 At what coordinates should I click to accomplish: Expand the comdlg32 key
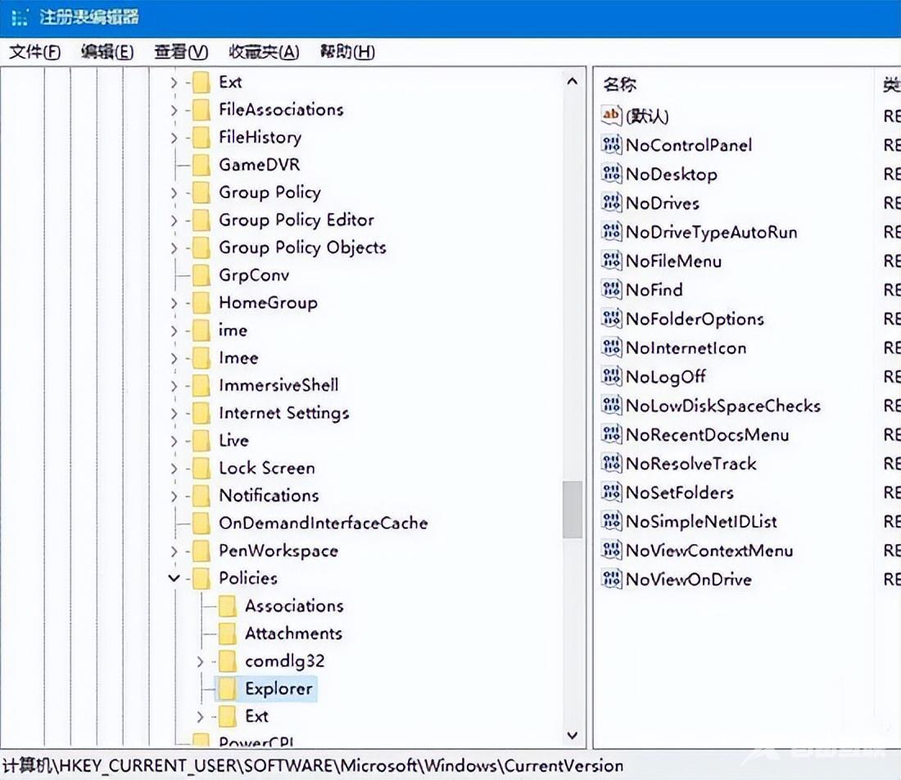point(200,661)
